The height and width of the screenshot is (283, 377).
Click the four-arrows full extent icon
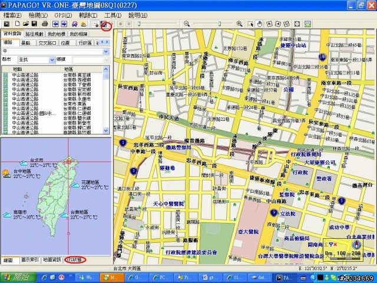(297, 24)
